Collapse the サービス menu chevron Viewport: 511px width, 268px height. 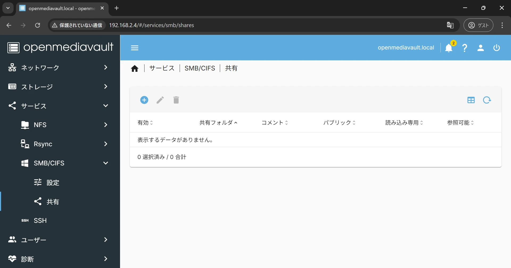(x=106, y=106)
